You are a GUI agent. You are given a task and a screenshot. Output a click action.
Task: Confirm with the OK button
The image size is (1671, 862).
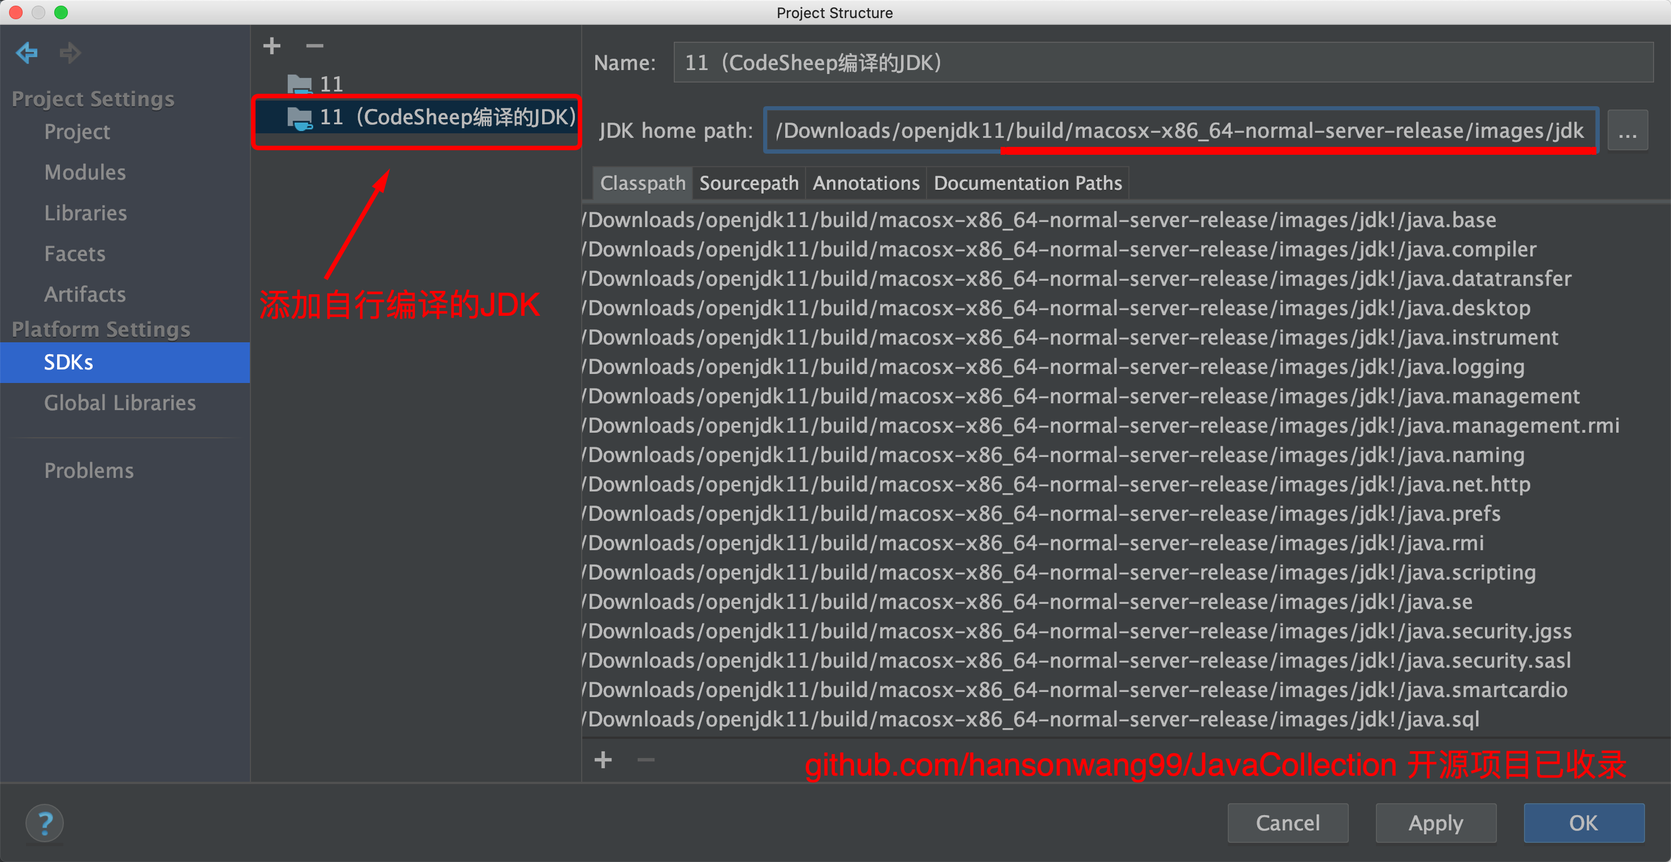[x=1583, y=822]
